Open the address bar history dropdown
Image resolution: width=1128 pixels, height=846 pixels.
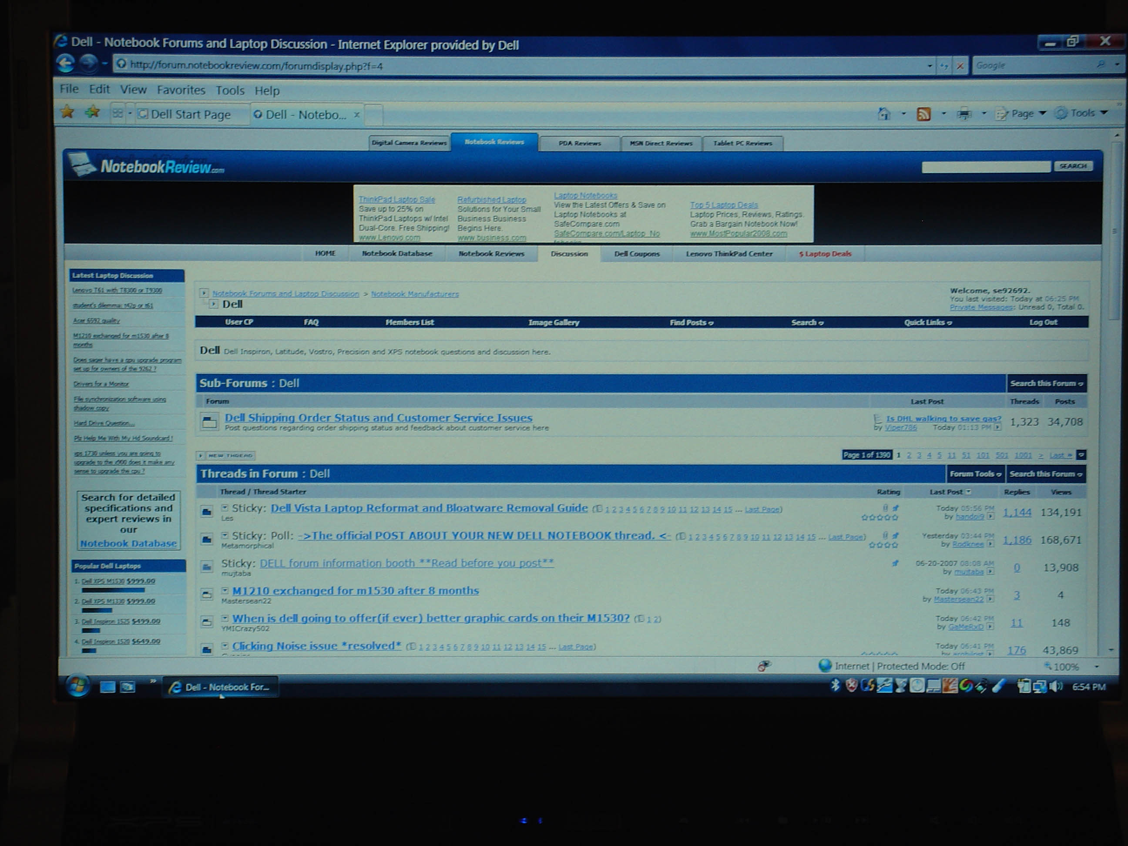tap(930, 66)
